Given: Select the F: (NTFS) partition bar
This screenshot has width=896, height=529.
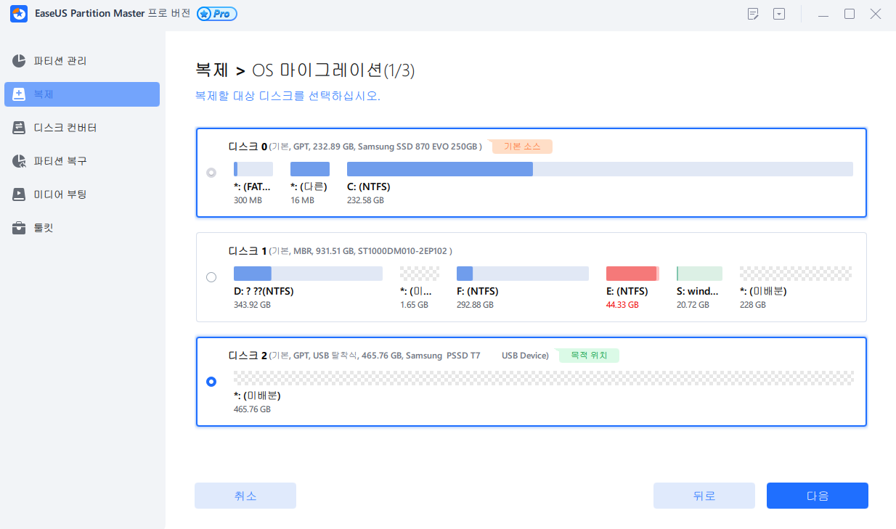Looking at the screenshot, I should coord(523,274).
